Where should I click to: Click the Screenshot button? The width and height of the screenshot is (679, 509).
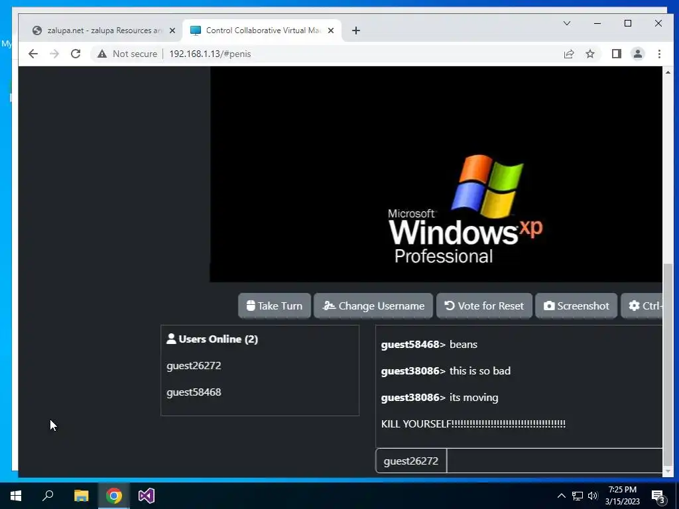(576, 306)
